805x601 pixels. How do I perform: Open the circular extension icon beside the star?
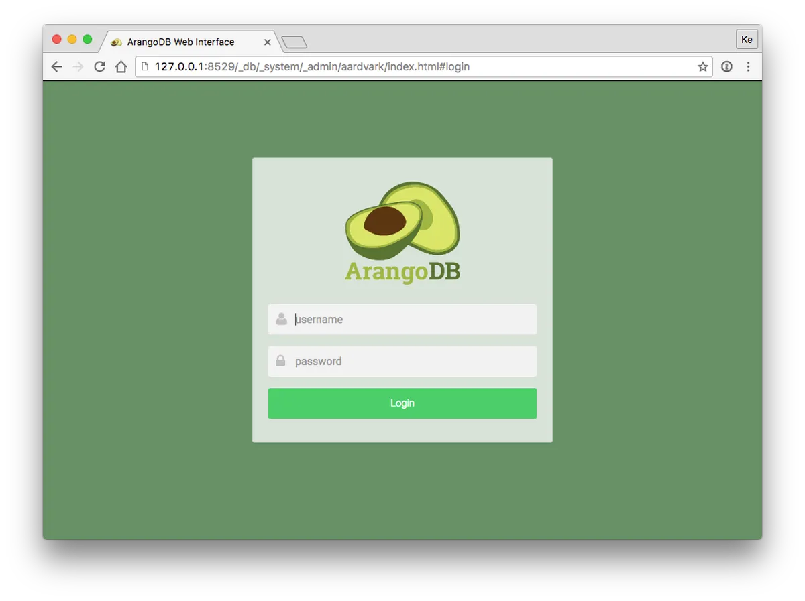pos(727,67)
